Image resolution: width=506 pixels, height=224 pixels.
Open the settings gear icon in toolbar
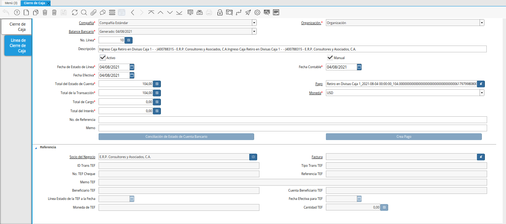(258, 12)
